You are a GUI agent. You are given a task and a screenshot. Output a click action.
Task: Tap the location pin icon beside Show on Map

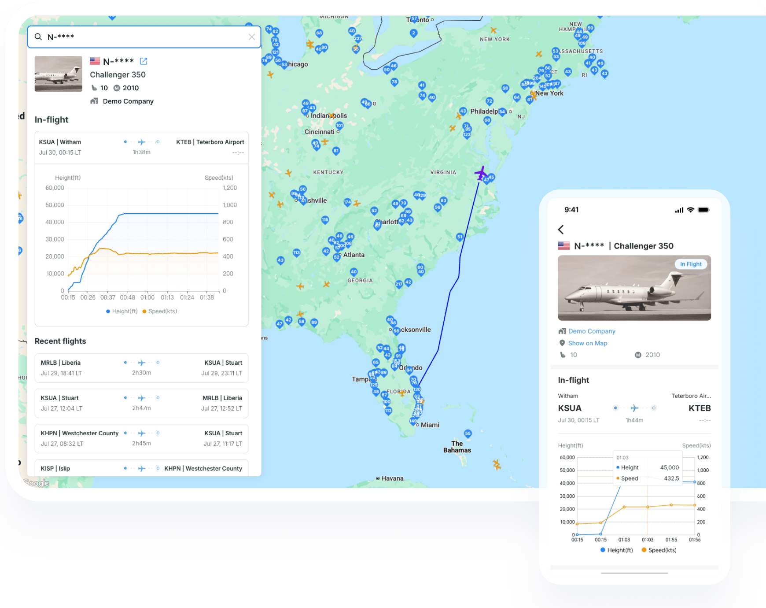coord(563,343)
